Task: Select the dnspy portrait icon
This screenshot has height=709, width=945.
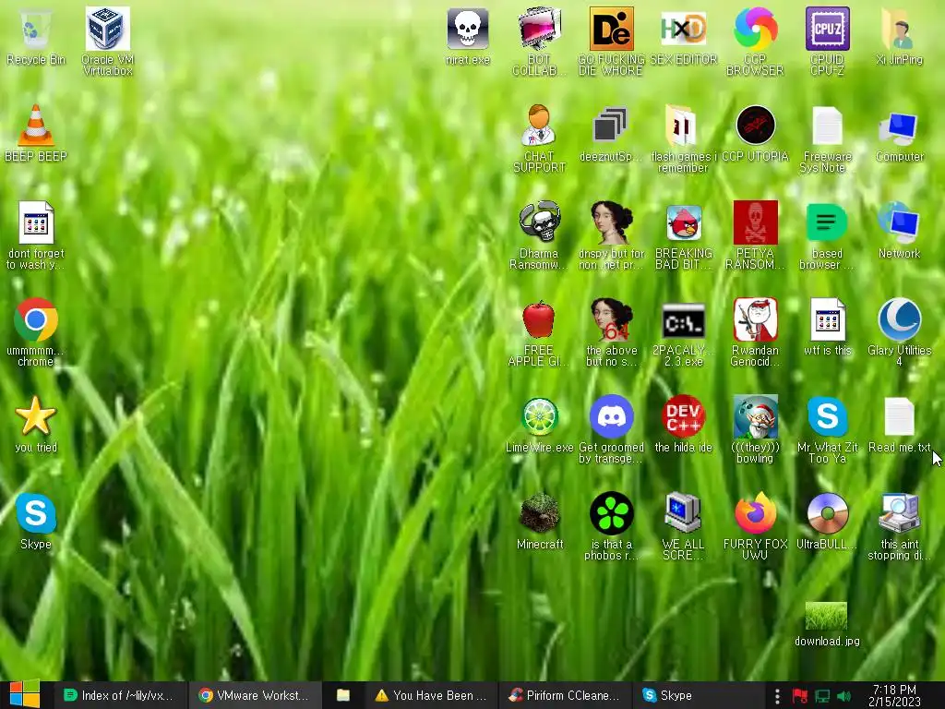Action: 611,222
